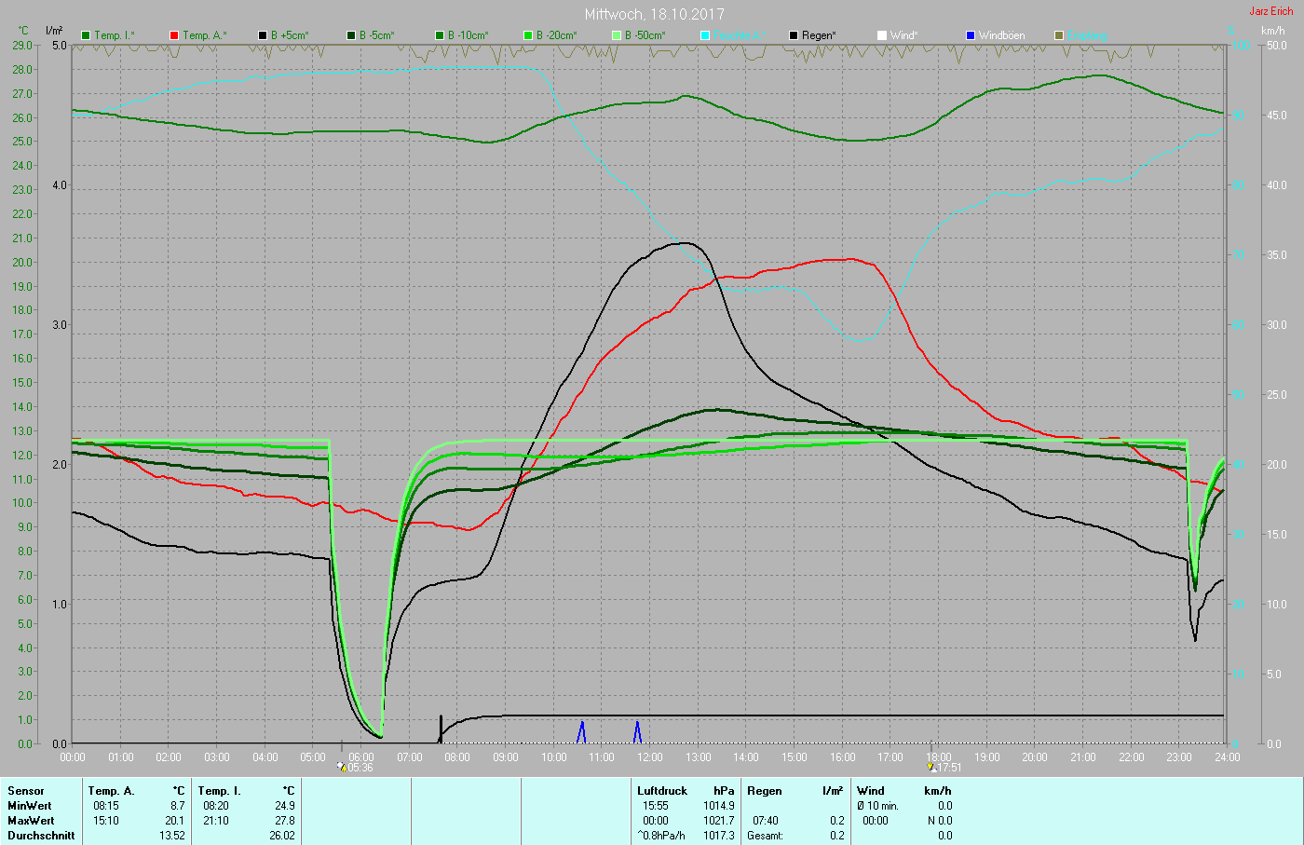Click the "Luftdruck" column header
Screen dimensions: 1304x845
click(662, 791)
